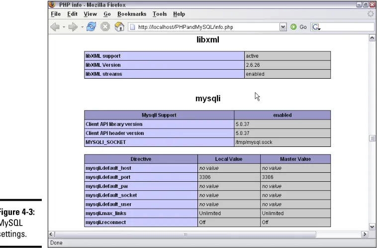Click the MYSQLI_SOCKET cell
Viewport: 378px width, 248px height.
(x=159, y=142)
